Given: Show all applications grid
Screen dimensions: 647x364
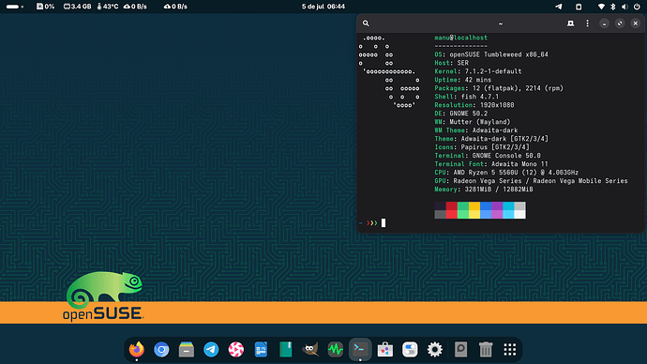Looking at the screenshot, I should (x=510, y=350).
